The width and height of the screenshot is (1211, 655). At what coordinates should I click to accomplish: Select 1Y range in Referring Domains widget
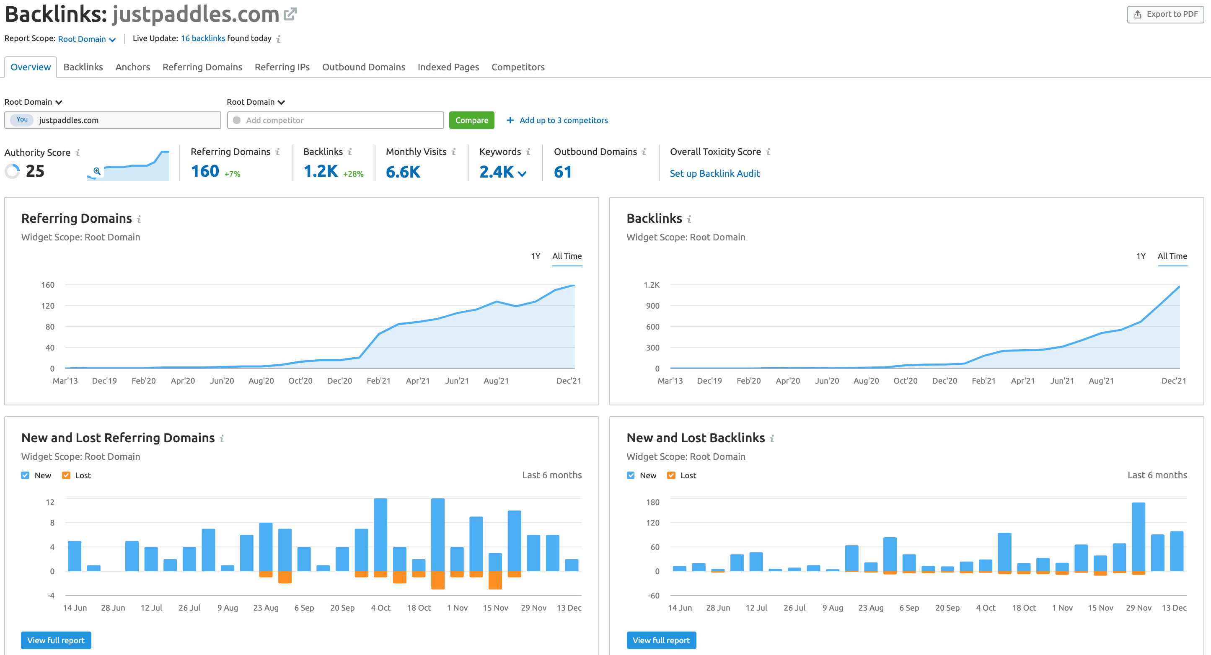(536, 256)
